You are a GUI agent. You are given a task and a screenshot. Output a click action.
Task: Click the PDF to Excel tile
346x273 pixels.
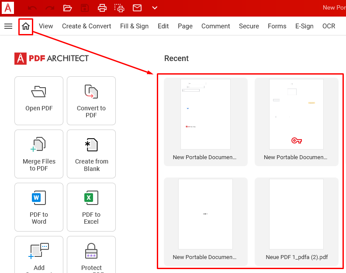[91, 207]
